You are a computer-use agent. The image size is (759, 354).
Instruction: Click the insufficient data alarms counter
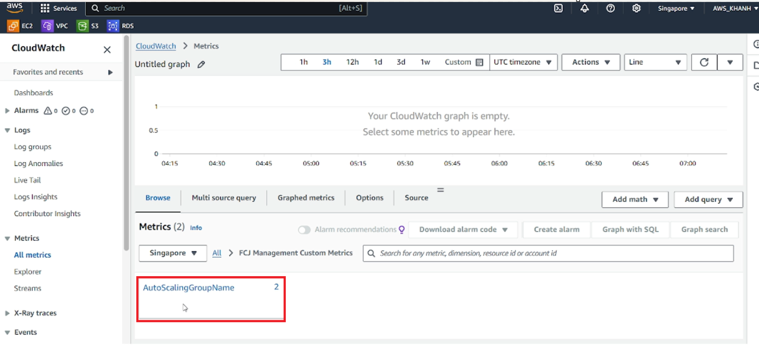[87, 111]
